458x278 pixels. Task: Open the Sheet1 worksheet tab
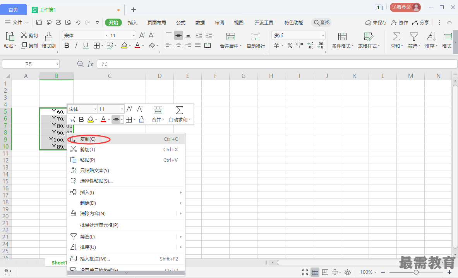click(59, 262)
